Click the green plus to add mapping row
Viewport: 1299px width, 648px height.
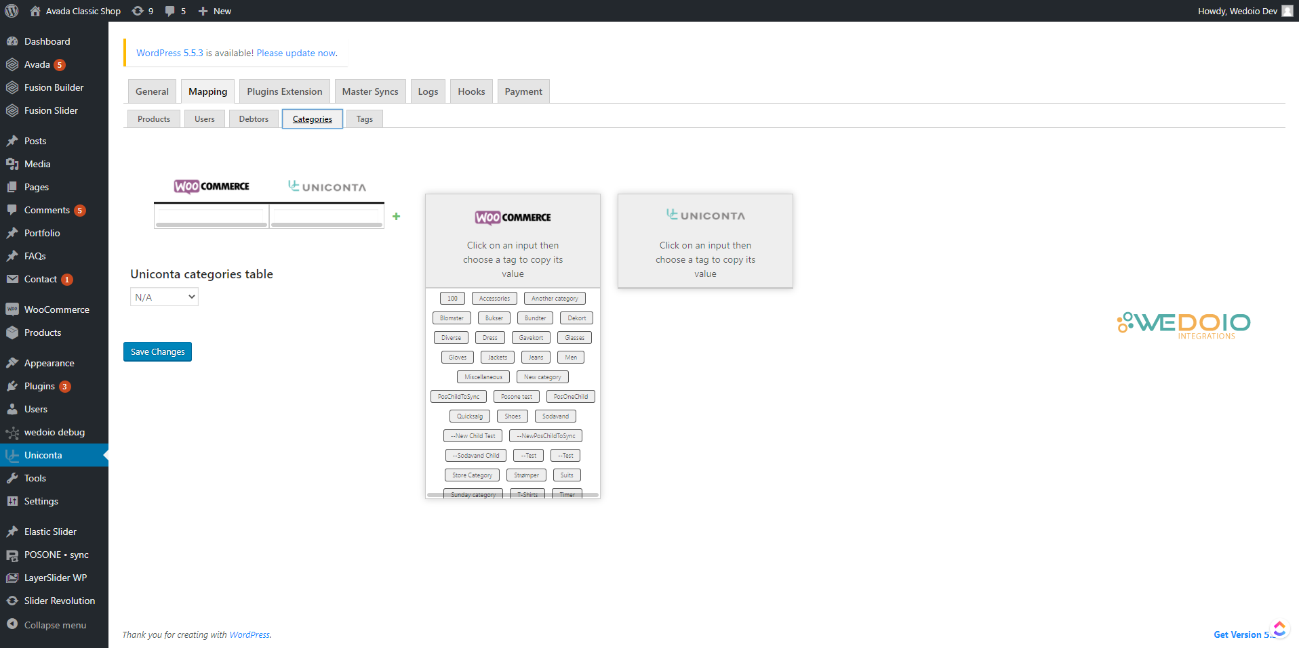point(397,217)
